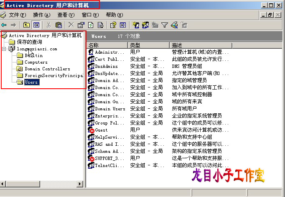The image size is (285, 197).
Task: Click the tree pane horizontal scrollbar thumb
Action: (23, 184)
